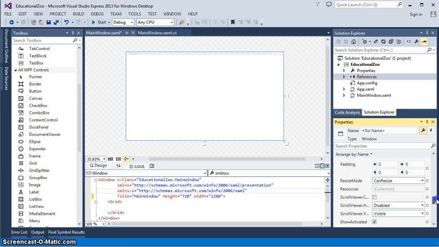Image resolution: width=439 pixels, height=247 pixels.
Task: Open the ScrollViewer.H... Disabled dropdown
Action: 398,205
